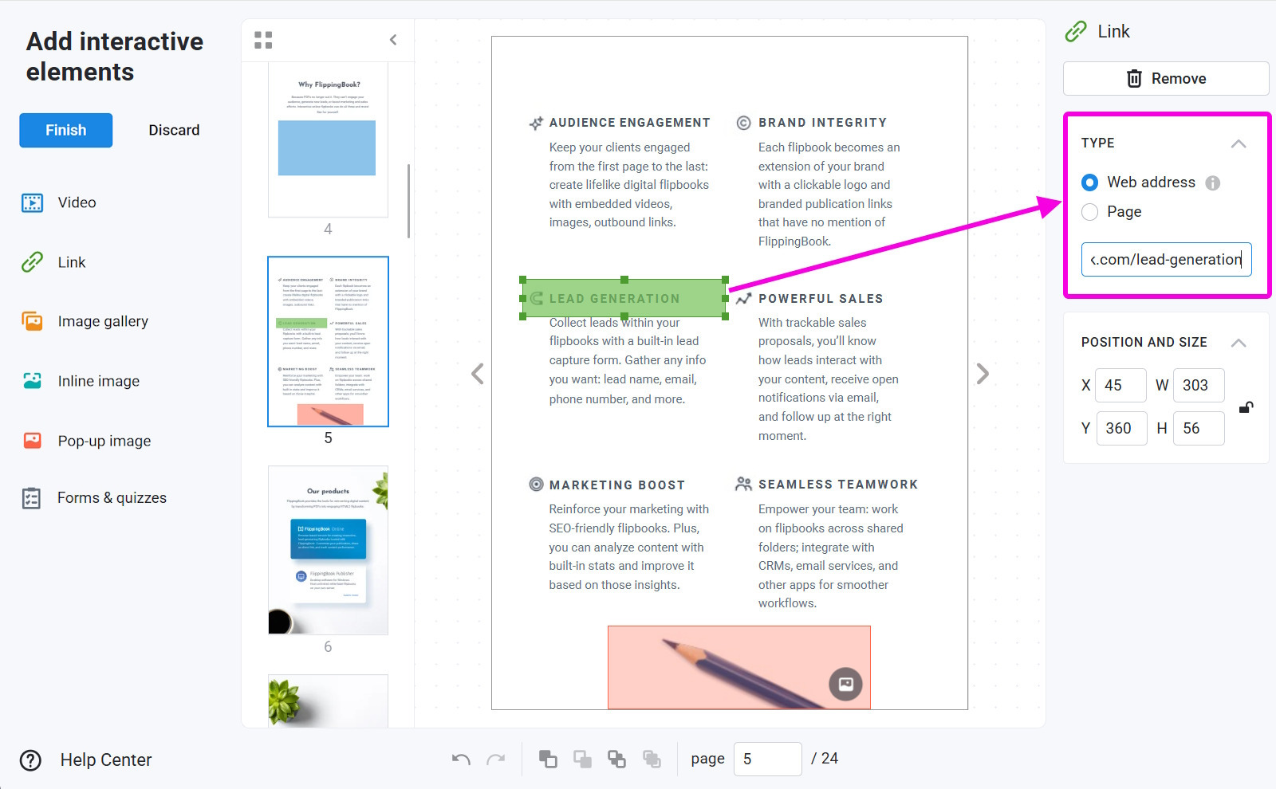Image resolution: width=1276 pixels, height=789 pixels.
Task: Collapse the Type section
Action: (x=1238, y=143)
